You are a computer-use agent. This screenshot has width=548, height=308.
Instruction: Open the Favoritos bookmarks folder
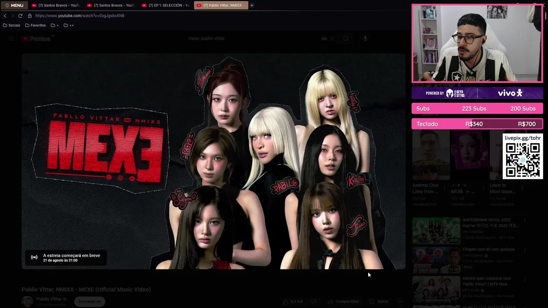(x=36, y=25)
